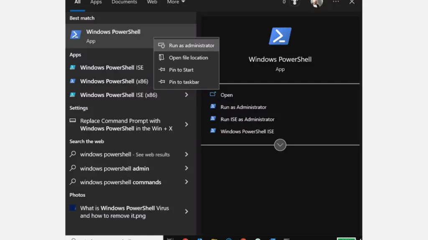Expand chevron for PowerShell Virus photo result
Viewport: 428px width, 240px height.
(x=186, y=211)
